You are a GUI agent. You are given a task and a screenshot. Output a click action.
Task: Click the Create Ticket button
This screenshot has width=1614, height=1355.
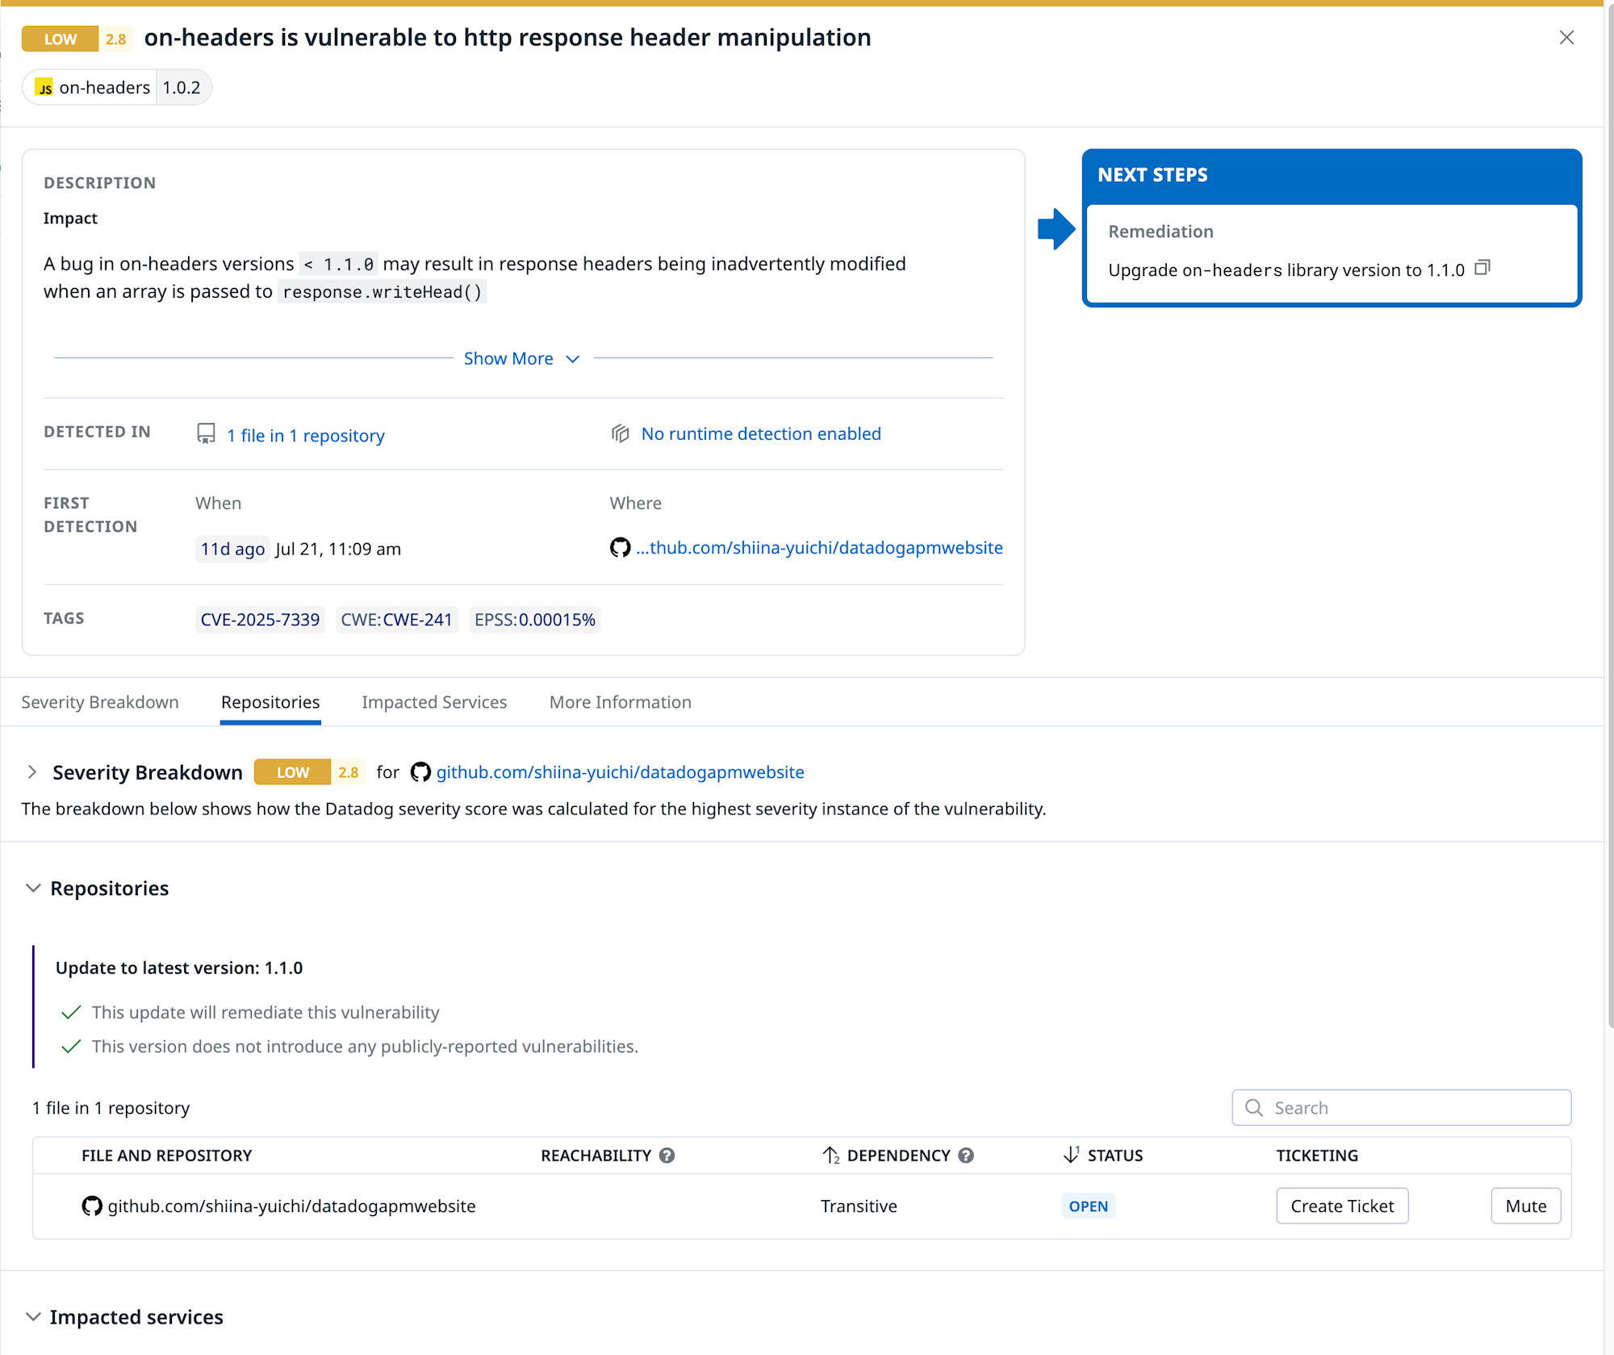click(1342, 1206)
